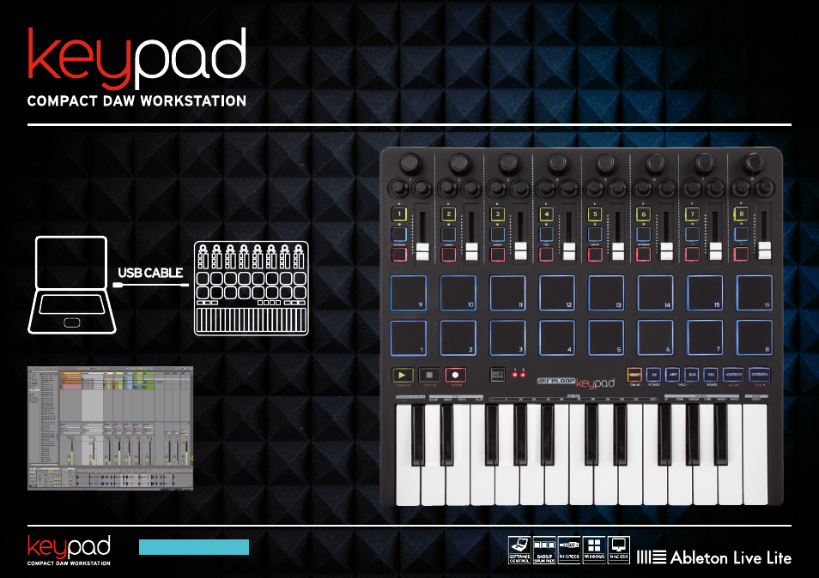Click the Hi-Speed USB icon in footer
The height and width of the screenshot is (578, 819).
tap(569, 550)
